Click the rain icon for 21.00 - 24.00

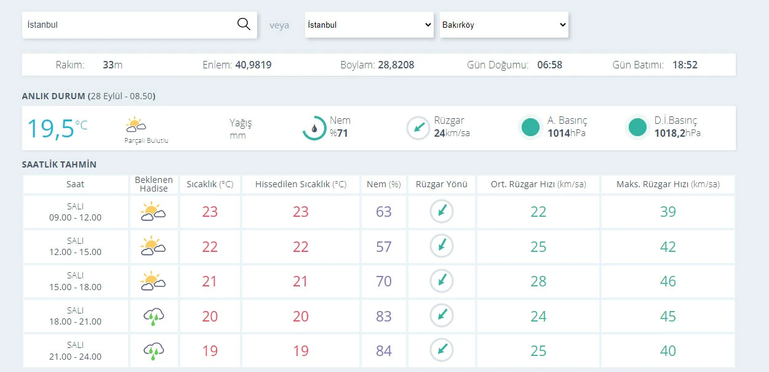(x=153, y=351)
